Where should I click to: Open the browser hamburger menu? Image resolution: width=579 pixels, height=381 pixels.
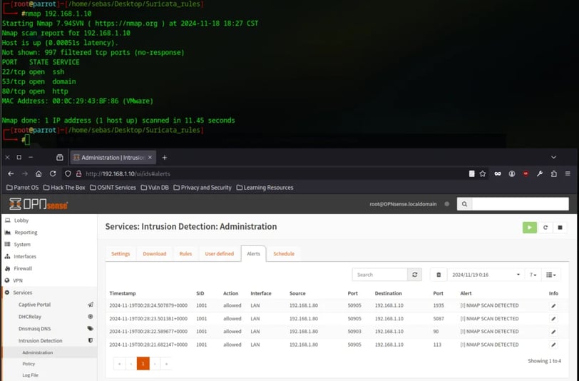[568, 173]
